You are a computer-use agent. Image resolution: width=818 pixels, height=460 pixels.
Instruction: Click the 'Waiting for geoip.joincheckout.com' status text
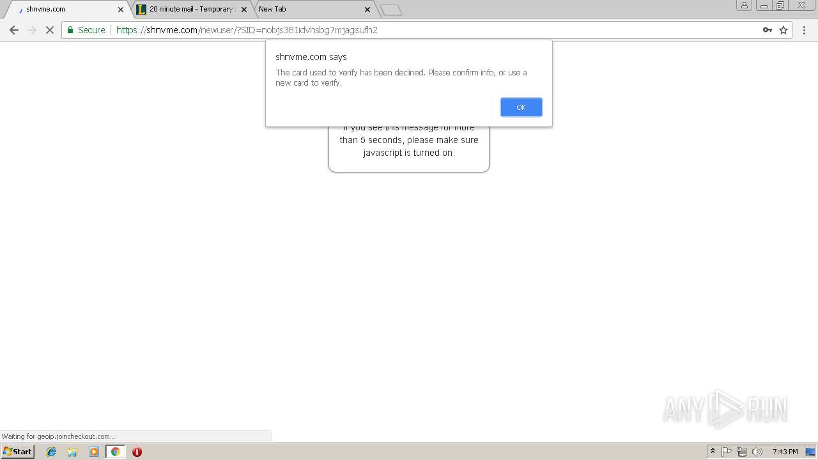tap(58, 436)
